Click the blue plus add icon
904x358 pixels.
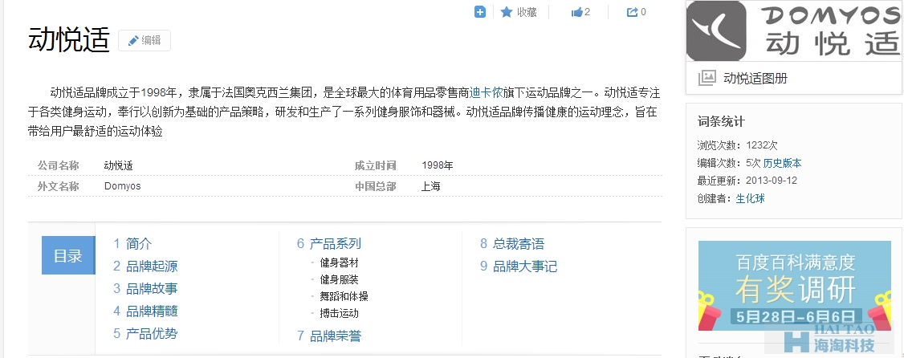479,11
